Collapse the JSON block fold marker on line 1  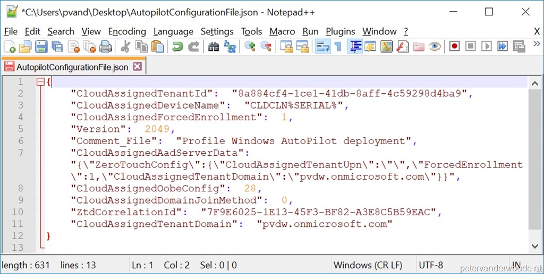40,82
